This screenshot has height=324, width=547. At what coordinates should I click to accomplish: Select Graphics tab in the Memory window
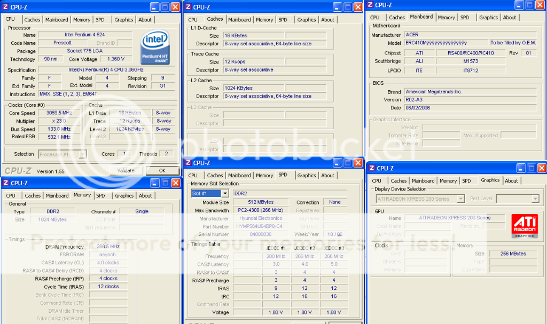click(124, 196)
